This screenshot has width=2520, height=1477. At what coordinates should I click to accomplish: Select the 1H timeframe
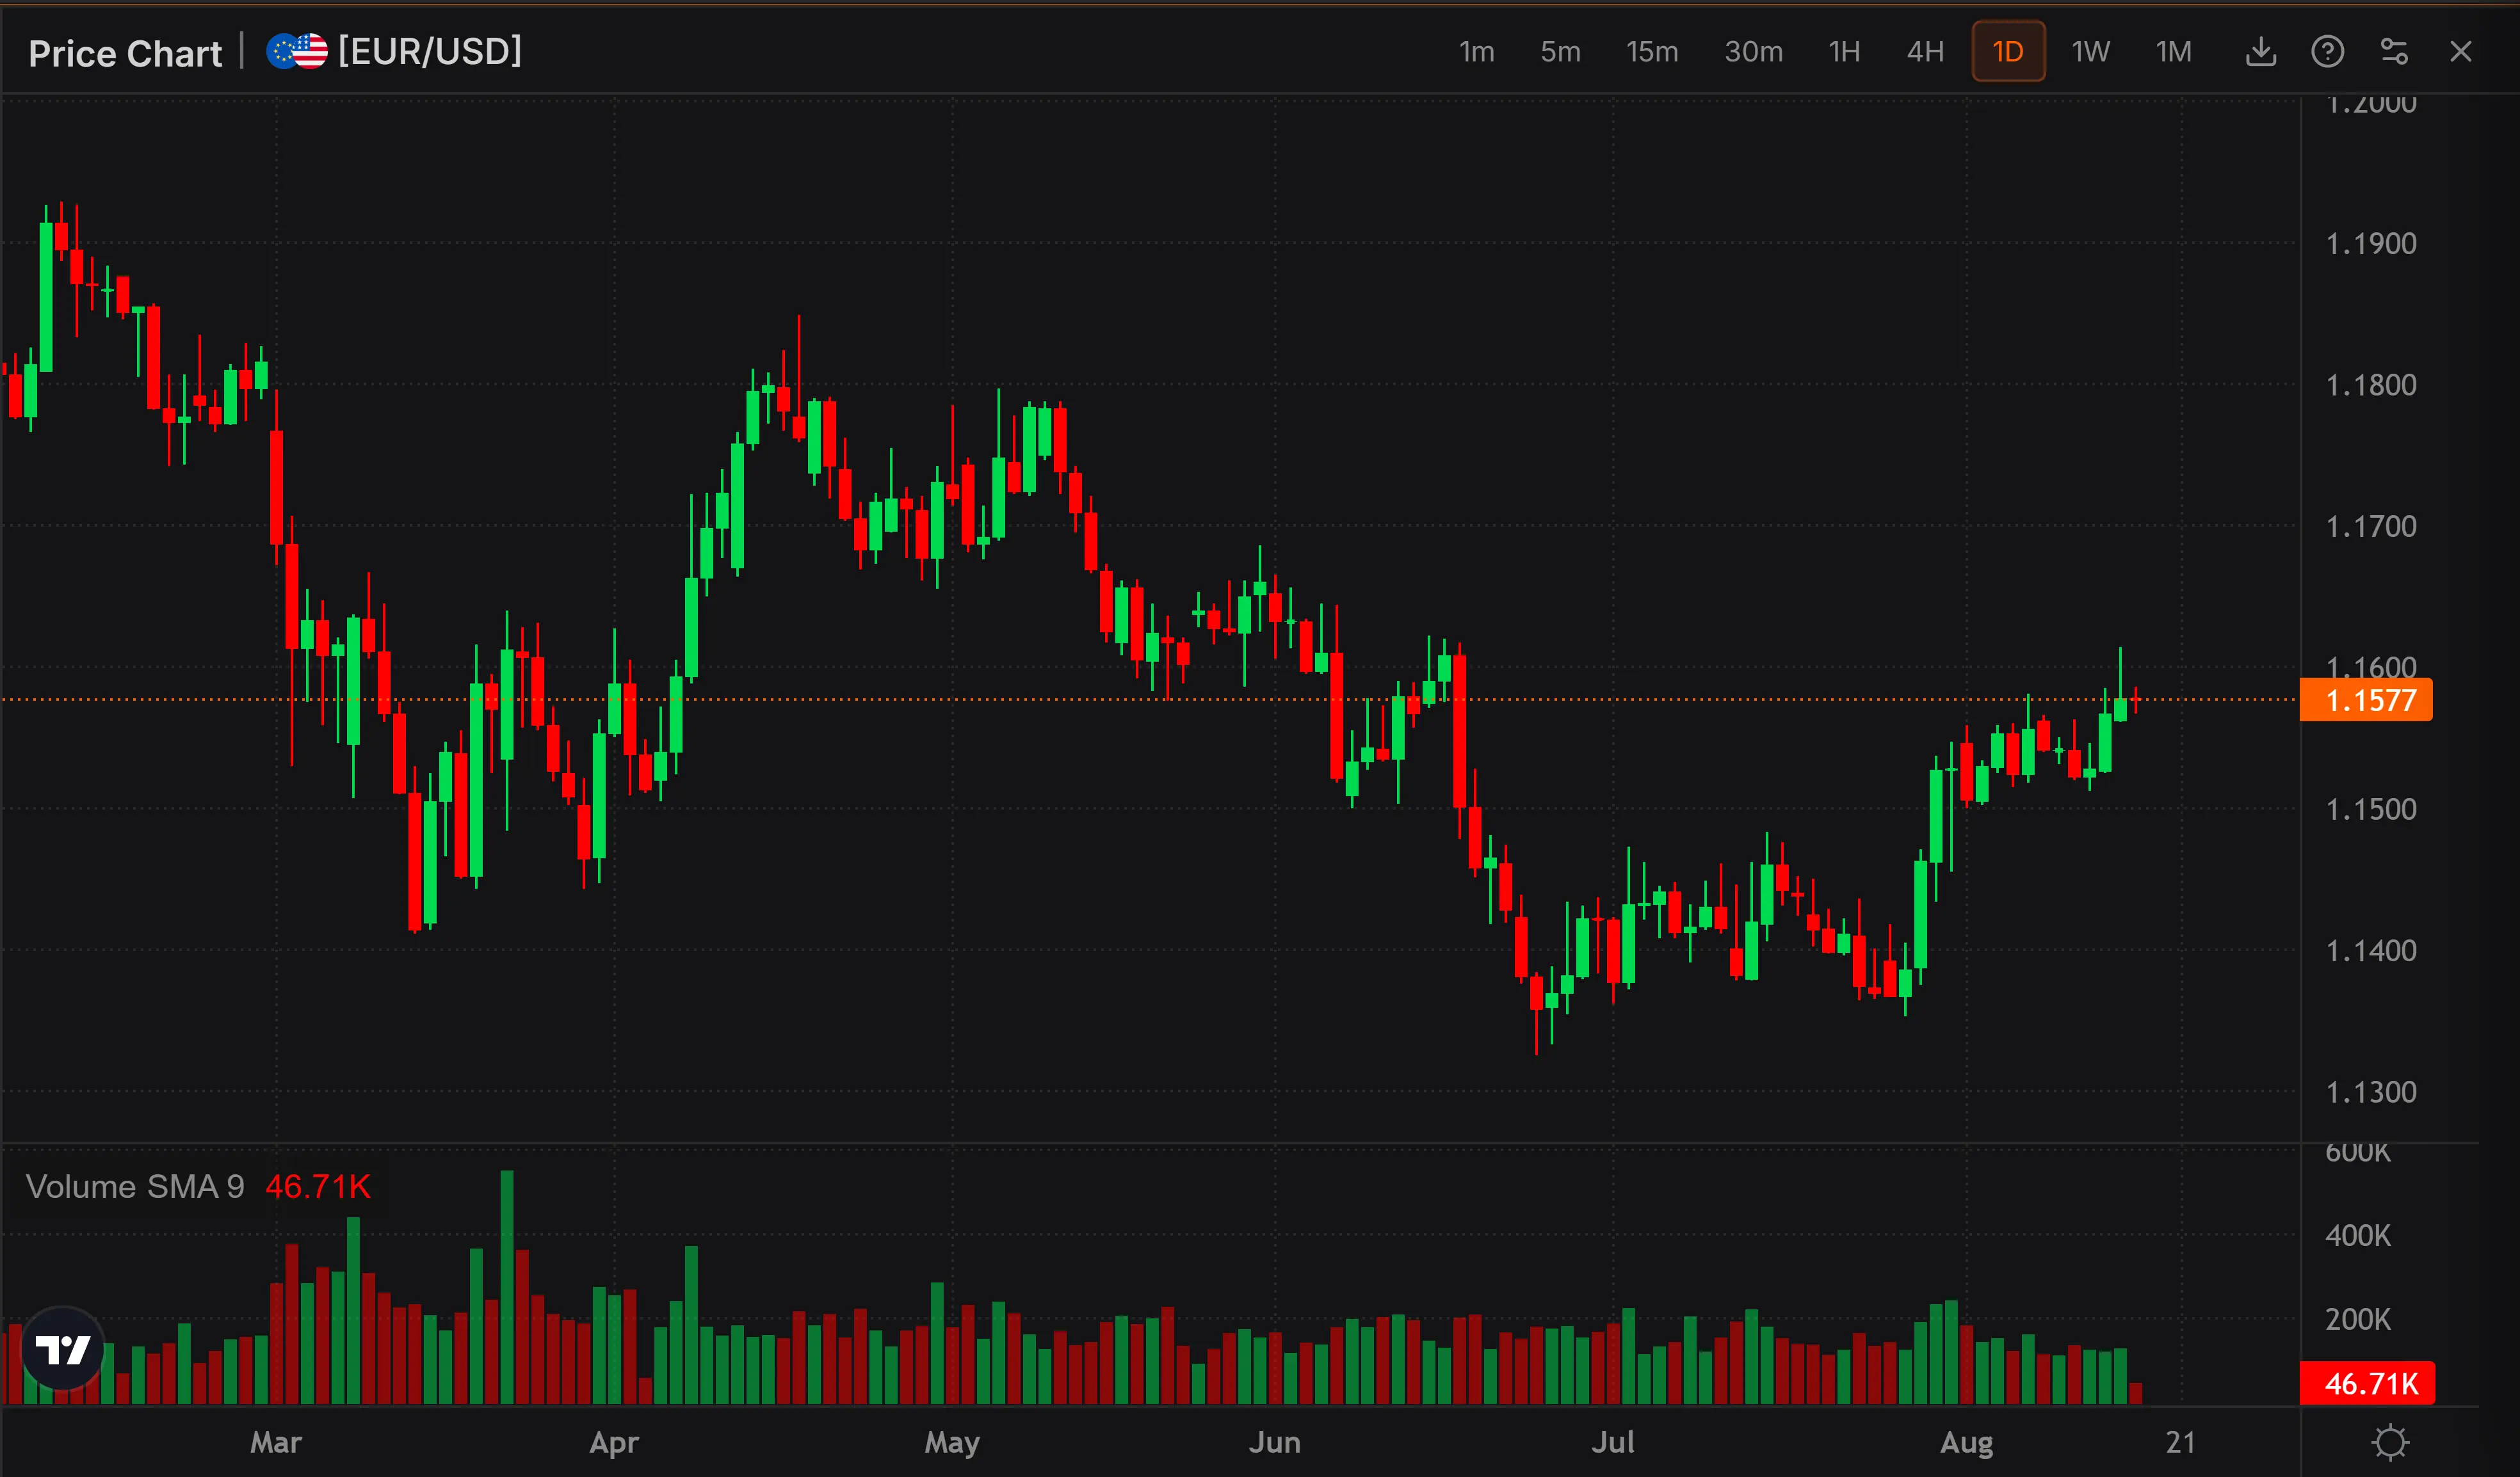pyautogui.click(x=1844, y=51)
